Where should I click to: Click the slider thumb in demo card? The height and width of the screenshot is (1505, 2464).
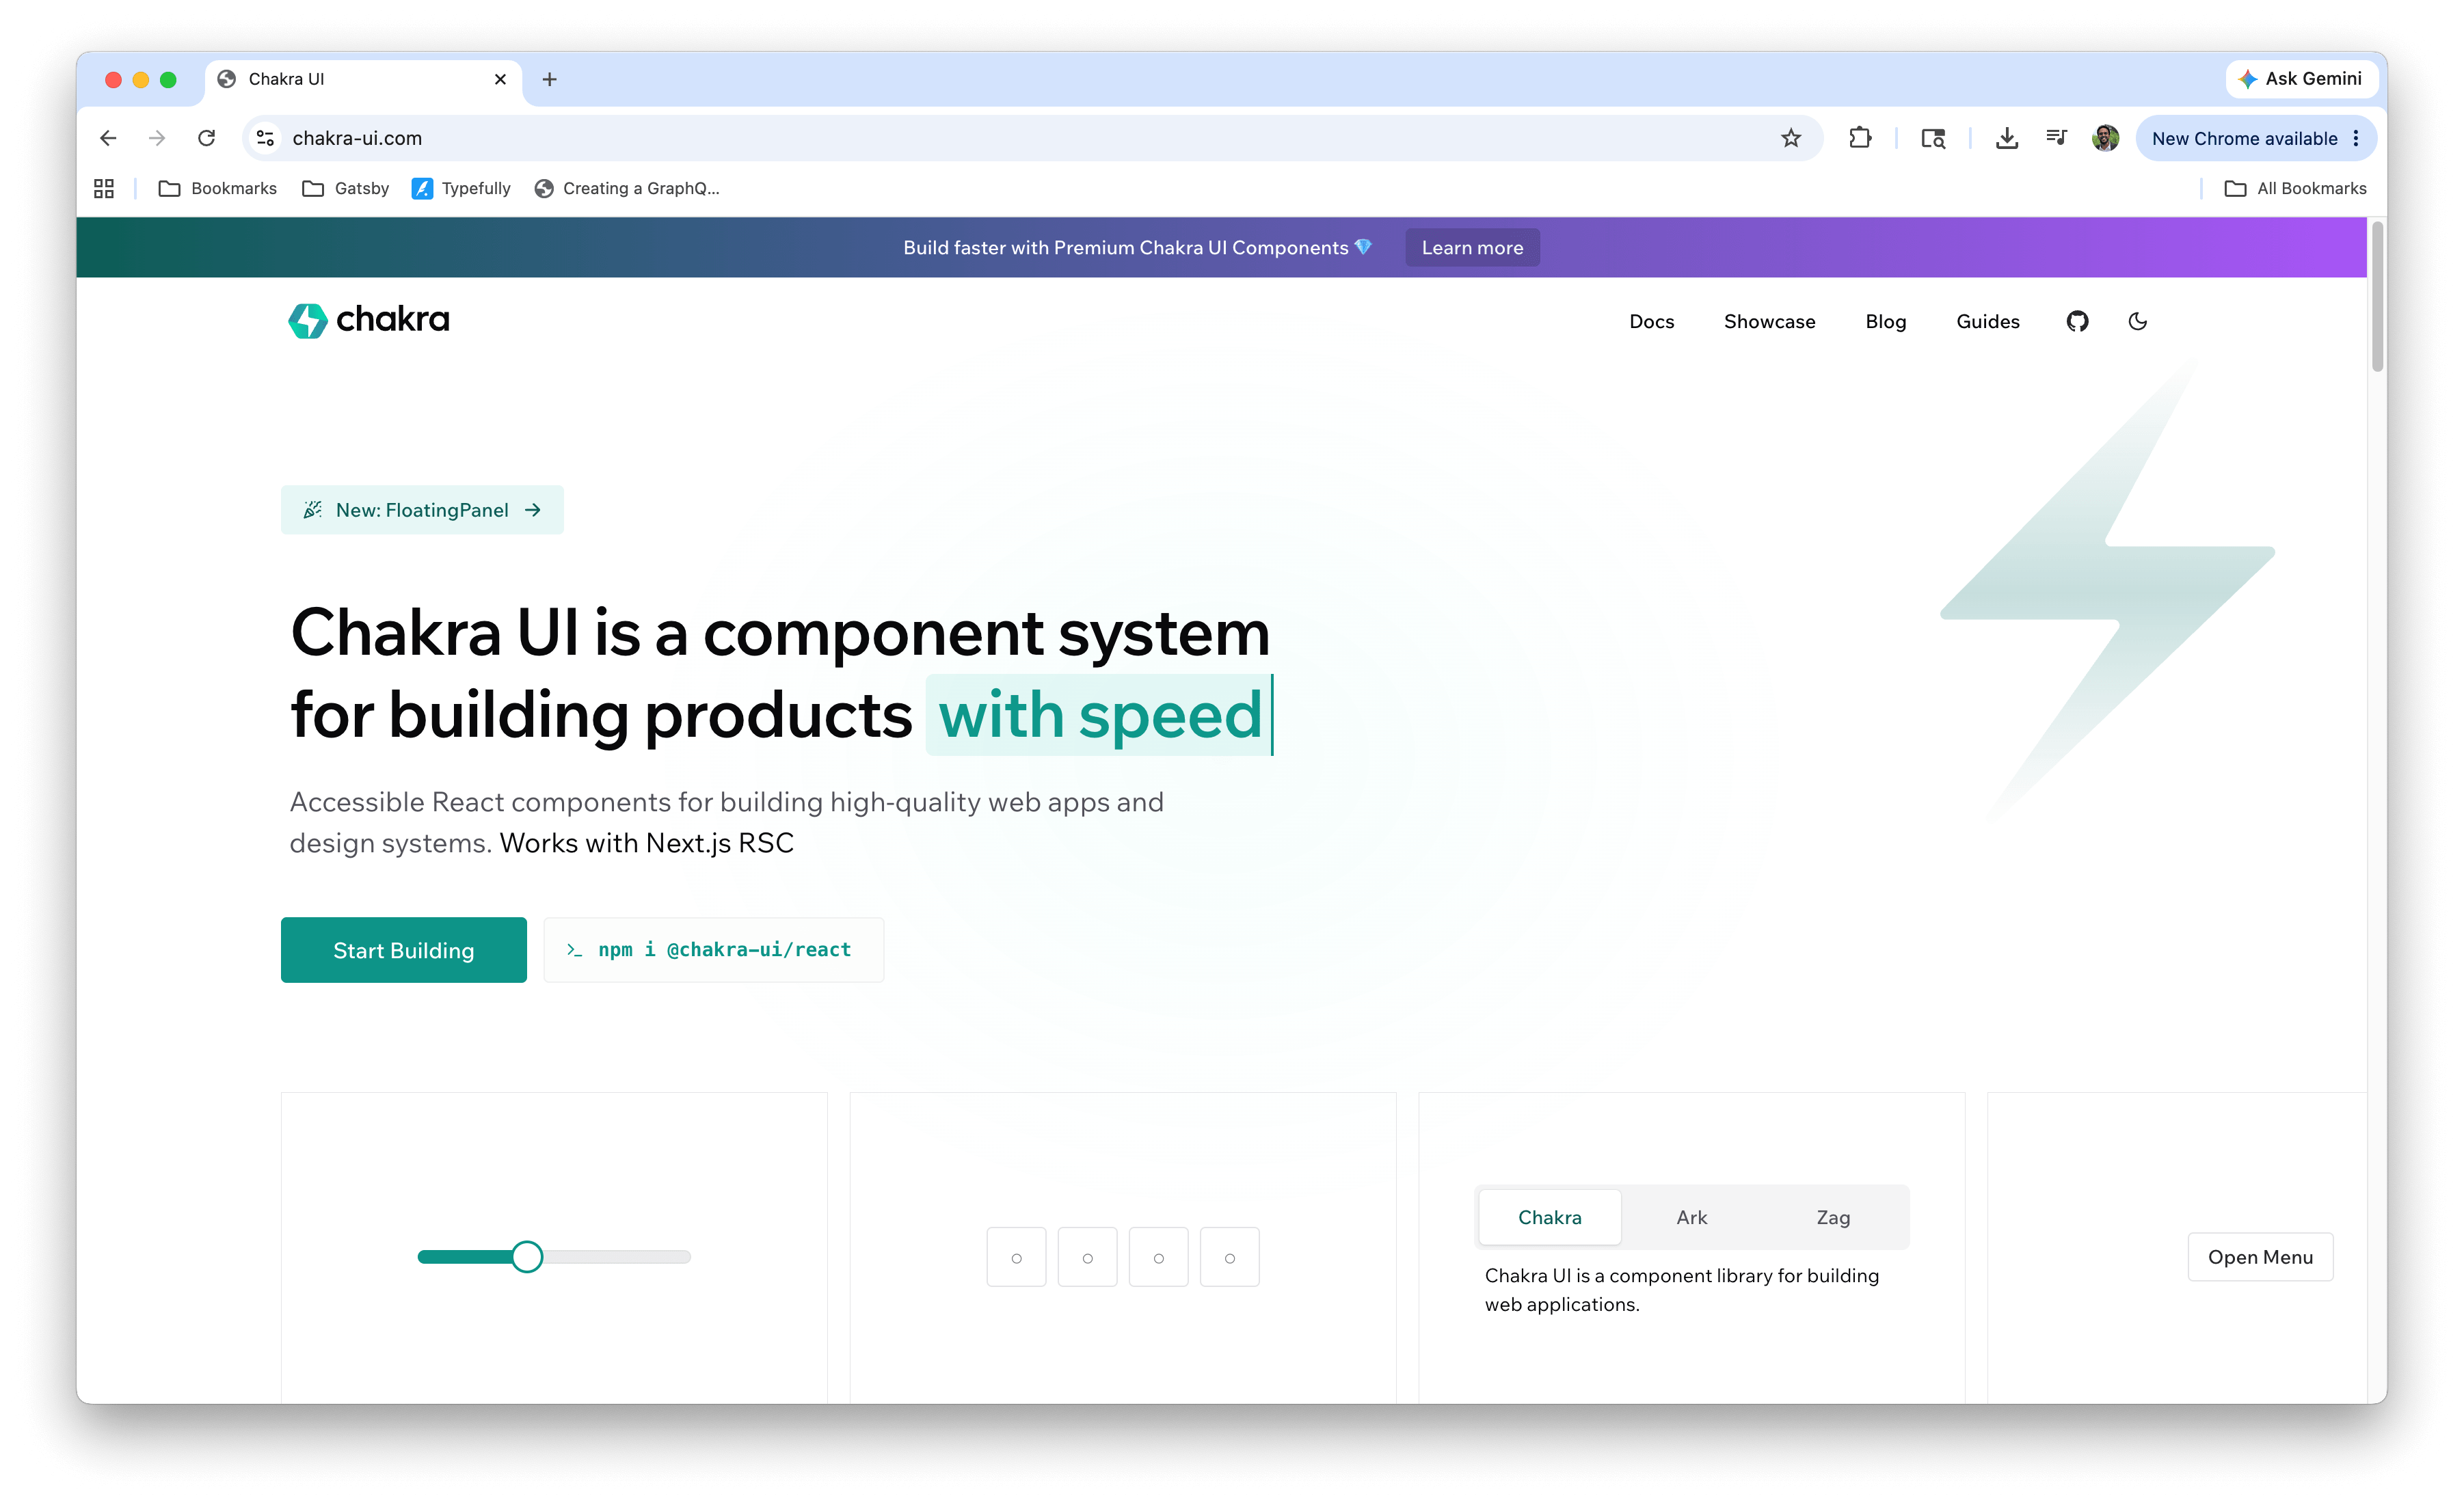coord(527,1256)
